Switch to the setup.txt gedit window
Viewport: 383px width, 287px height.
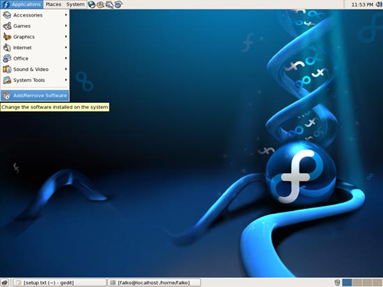60,283
